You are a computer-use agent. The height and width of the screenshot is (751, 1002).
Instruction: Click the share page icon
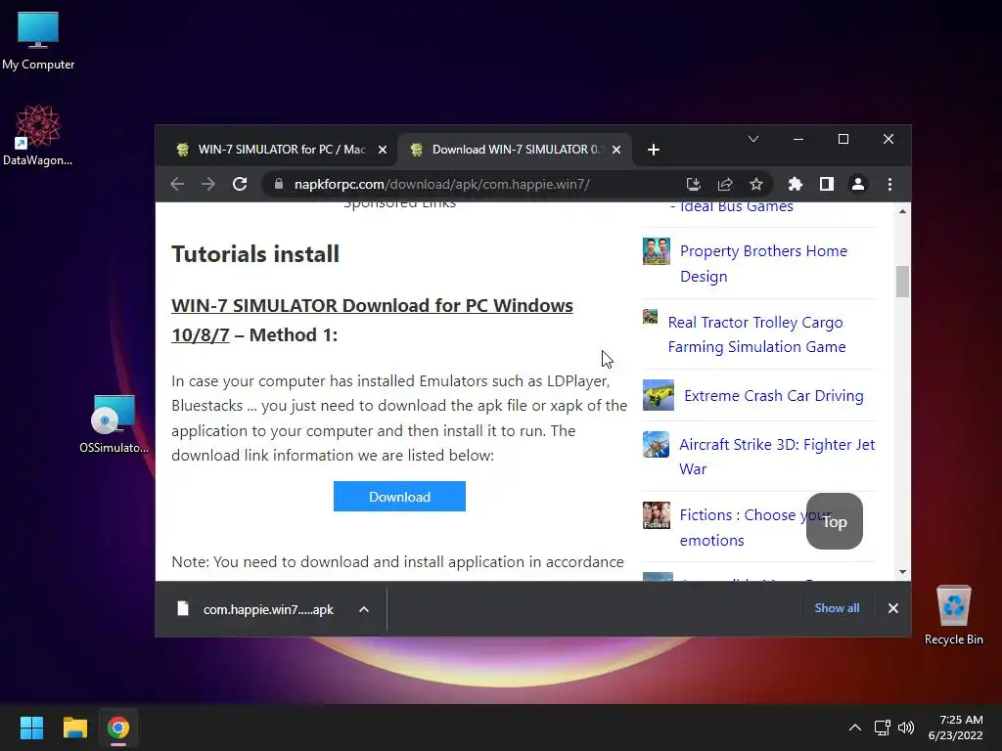[x=725, y=185]
